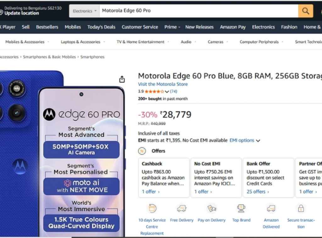The height and width of the screenshot is (238, 322).
Task: Click the Amazon Pay item in the navigation bar
Action: [233, 27]
